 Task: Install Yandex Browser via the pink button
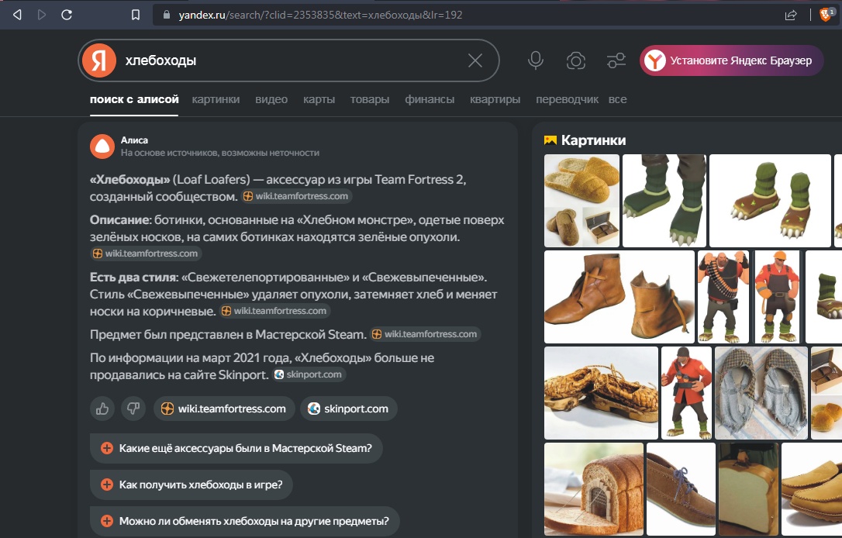pyautogui.click(x=731, y=60)
